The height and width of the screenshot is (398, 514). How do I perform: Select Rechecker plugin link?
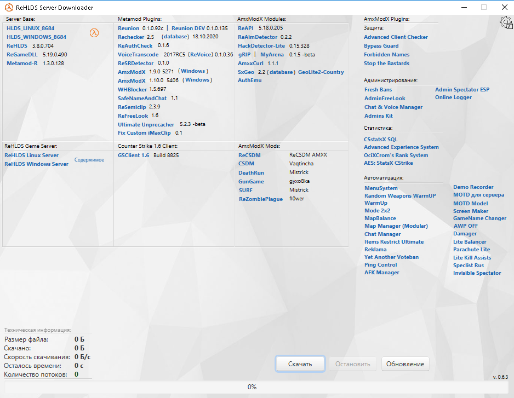click(131, 37)
